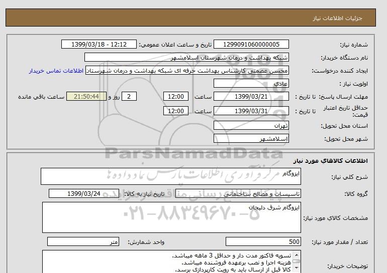The width and height of the screenshot is (387, 273).
Task: Click the label تاریخ نیاز به کالا
Action: click(x=144, y=194)
